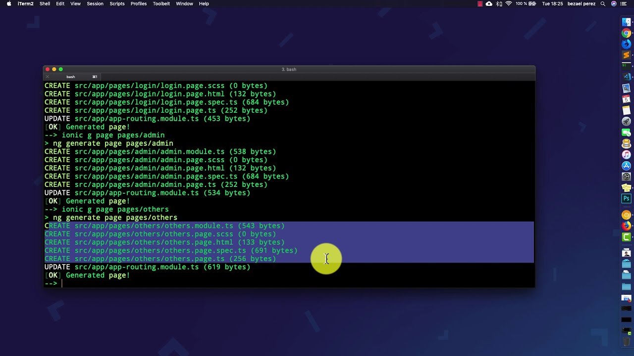Open Sequel Pro pancakes icon in Dock
634x356 pixels.
[627, 144]
